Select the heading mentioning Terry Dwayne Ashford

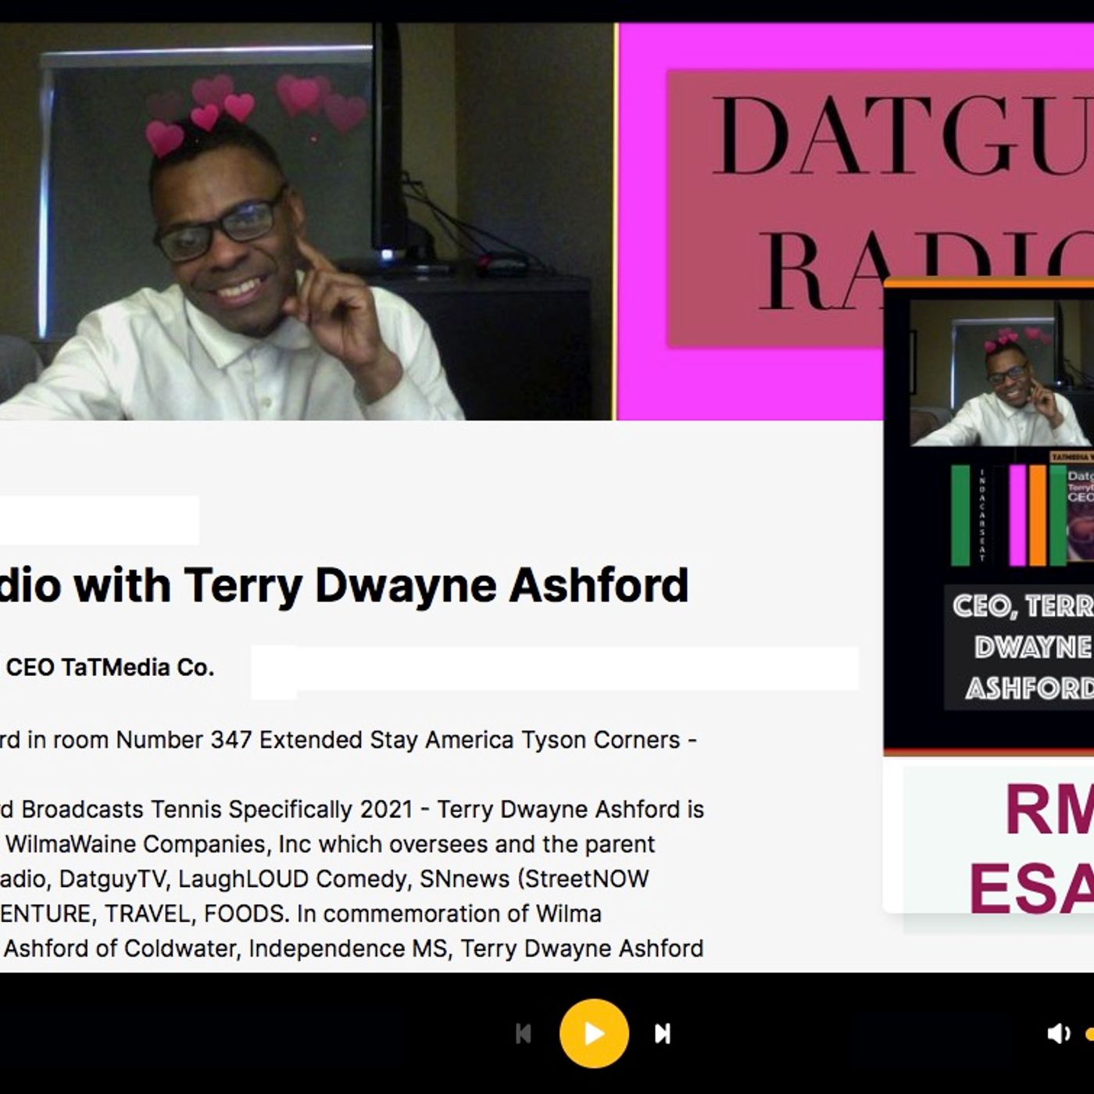click(x=345, y=585)
